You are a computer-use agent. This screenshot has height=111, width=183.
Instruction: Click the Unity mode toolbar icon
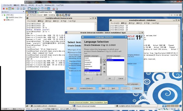pyautogui.click(x=38, y=9)
